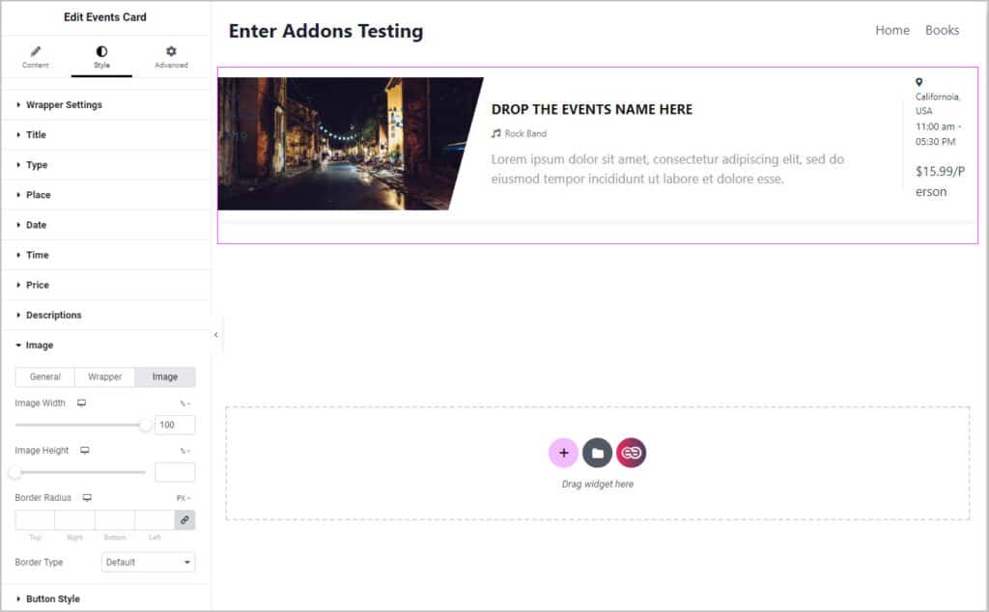Click responsive device icon beside Image Height
989x612 pixels.
pos(85,451)
